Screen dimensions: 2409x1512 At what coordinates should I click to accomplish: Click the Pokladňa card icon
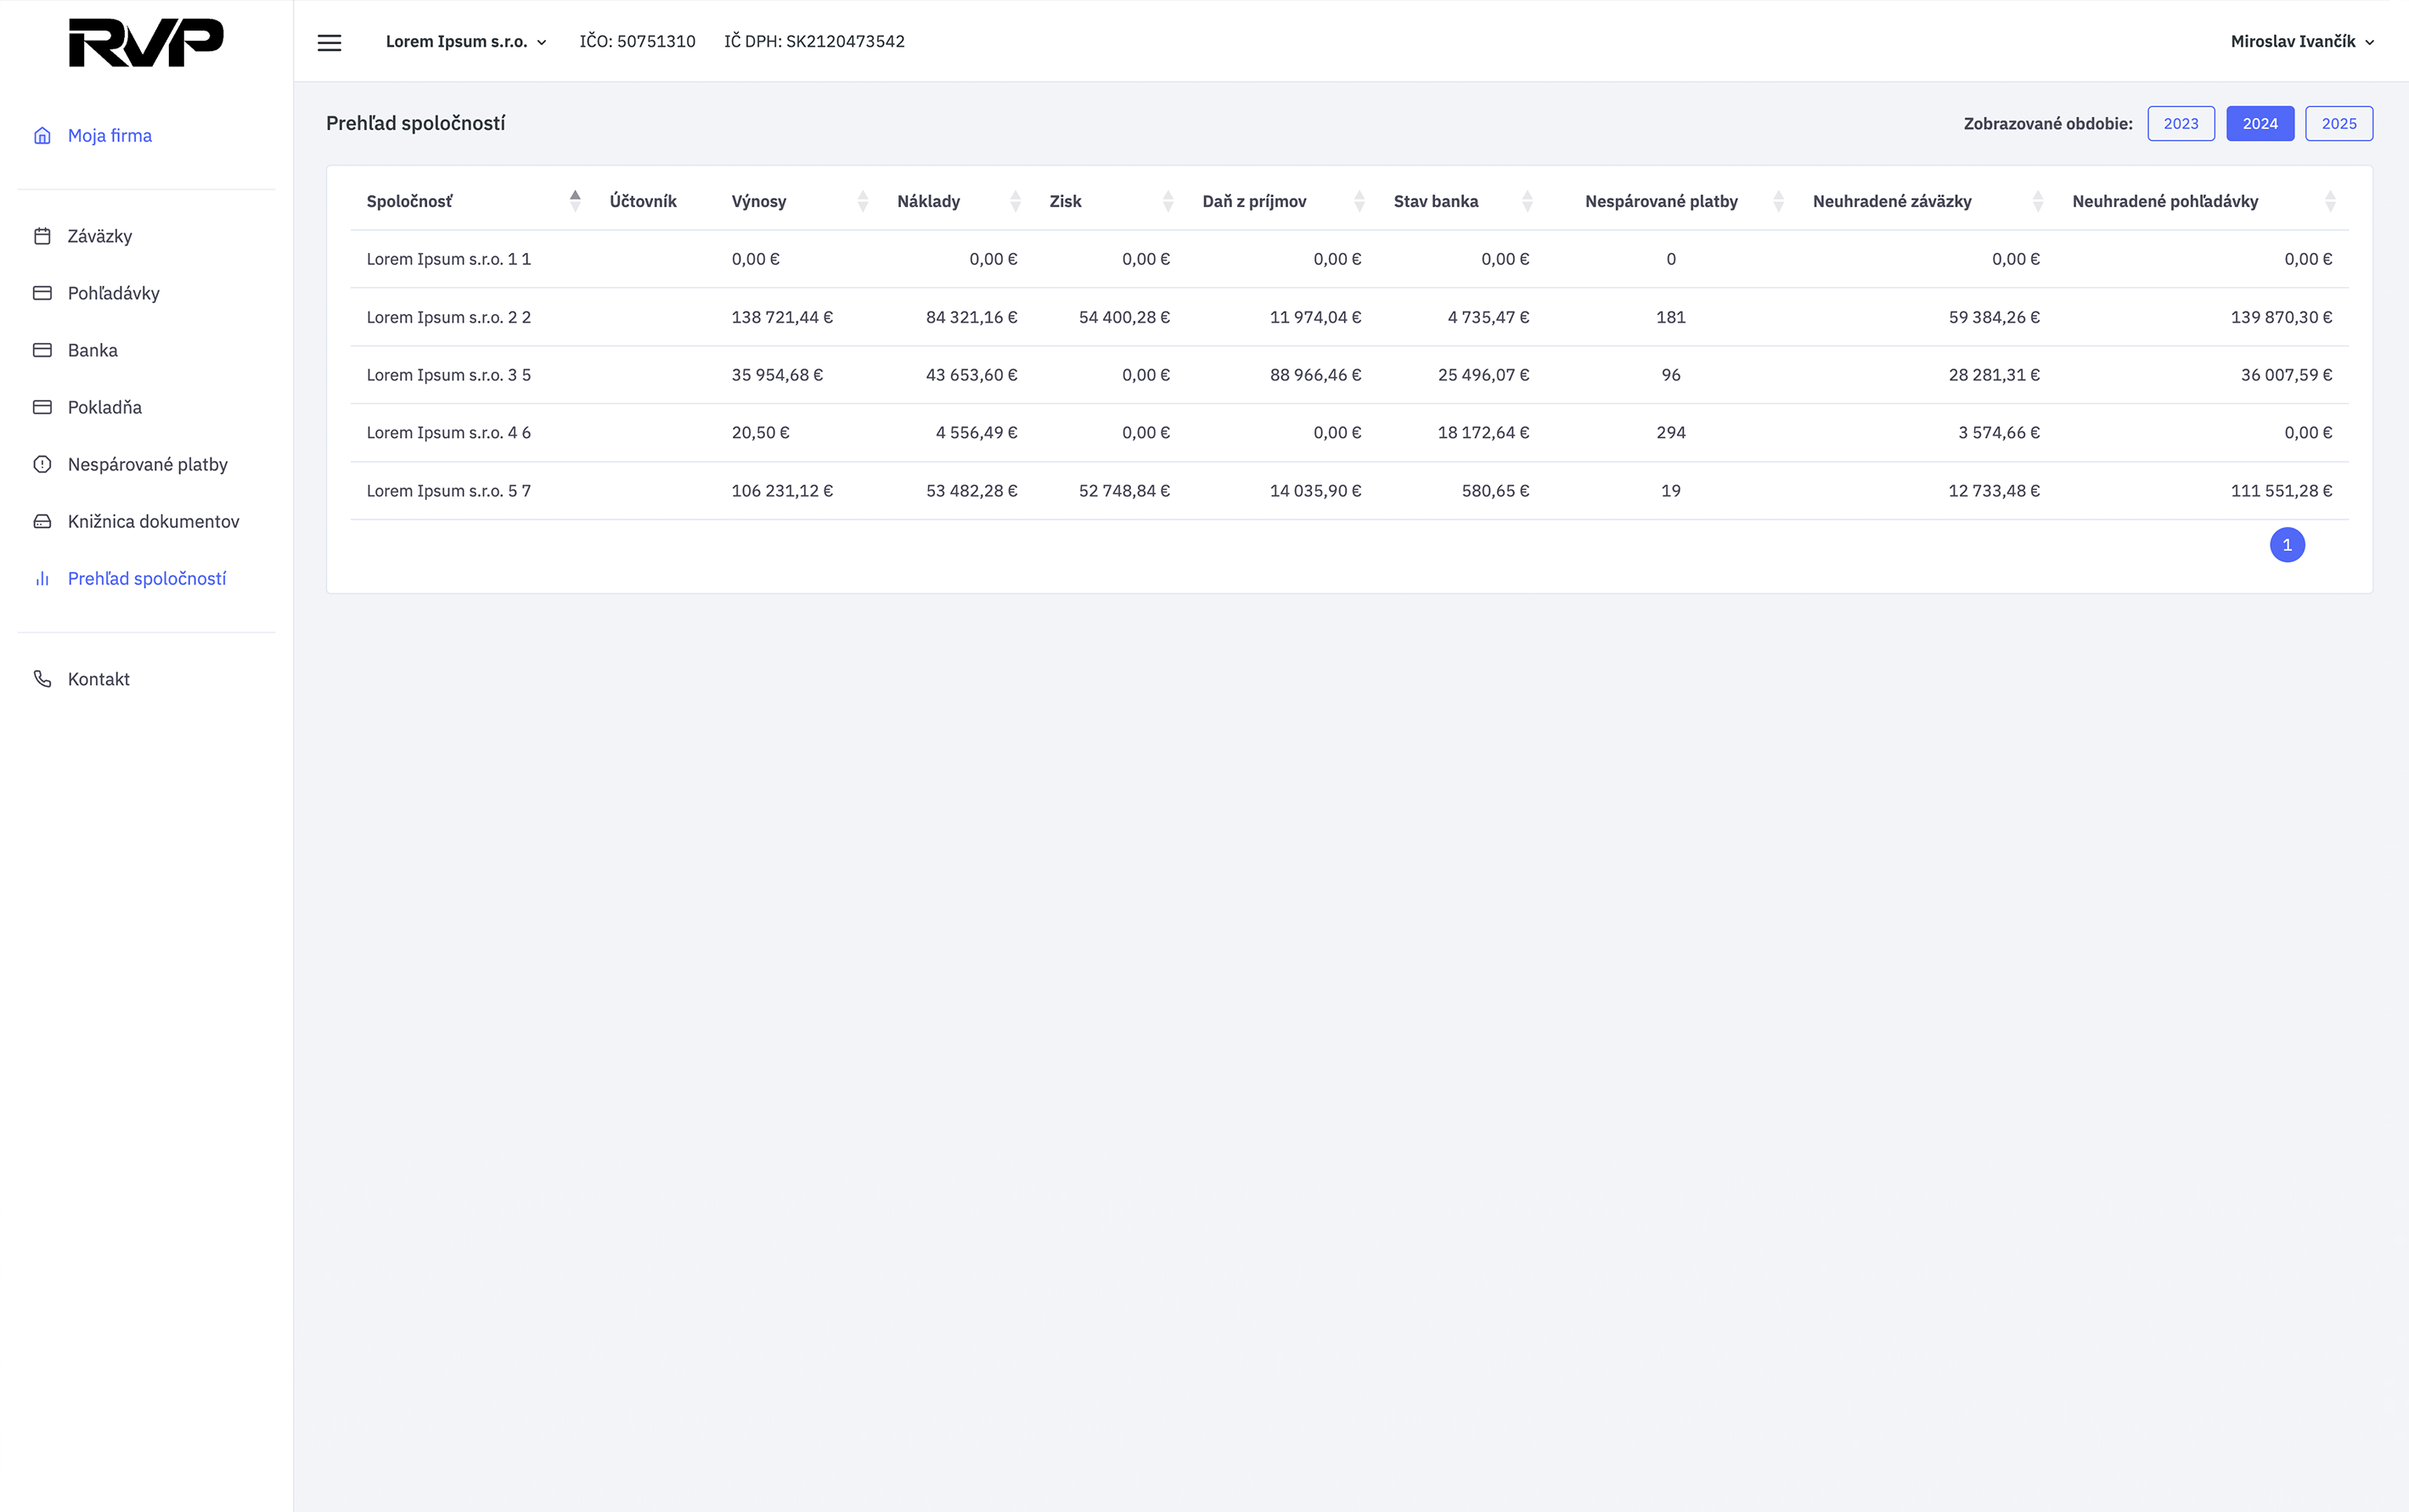click(x=42, y=407)
